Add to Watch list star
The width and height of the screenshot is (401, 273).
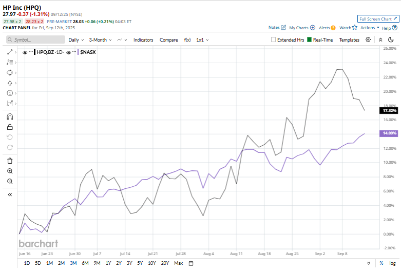tap(348, 28)
